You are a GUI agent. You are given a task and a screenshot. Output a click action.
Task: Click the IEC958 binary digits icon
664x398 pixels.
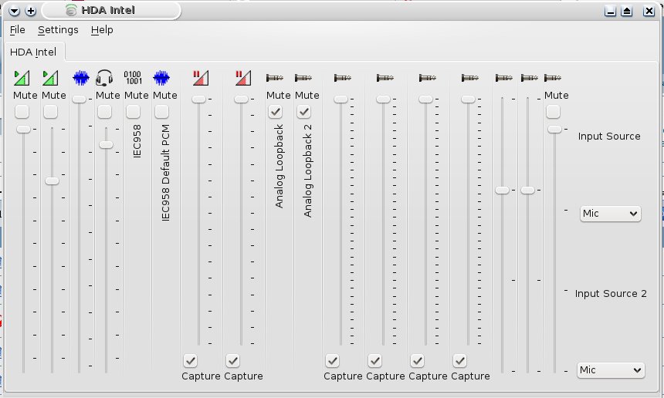point(133,78)
